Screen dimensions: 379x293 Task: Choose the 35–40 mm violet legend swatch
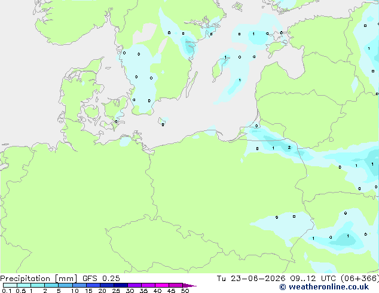[148, 285]
